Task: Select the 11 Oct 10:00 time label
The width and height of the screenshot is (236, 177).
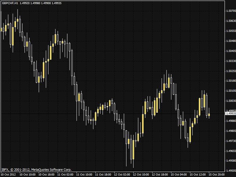Action: coord(84,175)
